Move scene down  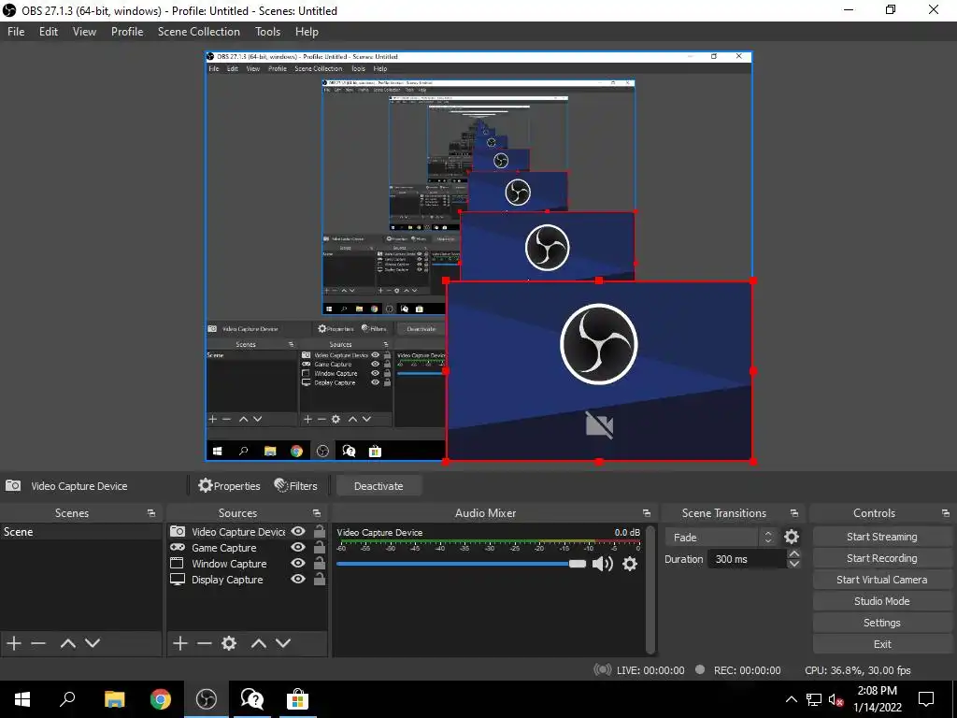click(x=93, y=643)
